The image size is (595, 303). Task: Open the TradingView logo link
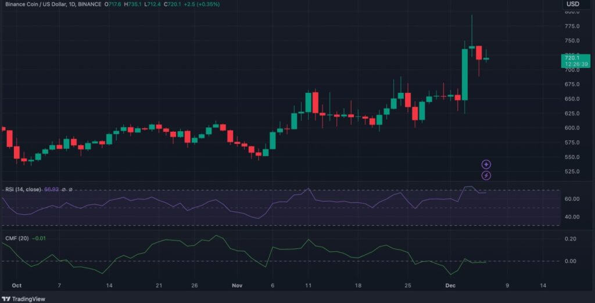point(23,299)
